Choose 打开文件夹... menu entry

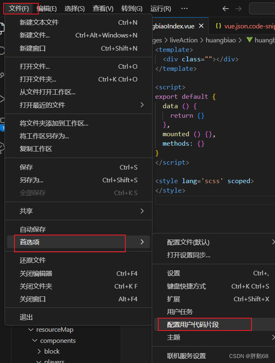pos(78,79)
